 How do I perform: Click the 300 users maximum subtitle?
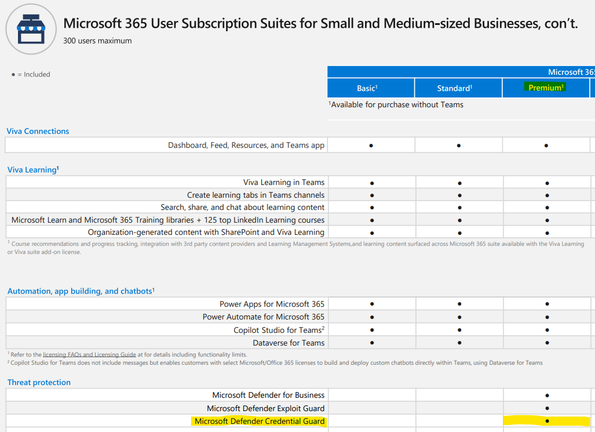[97, 41]
